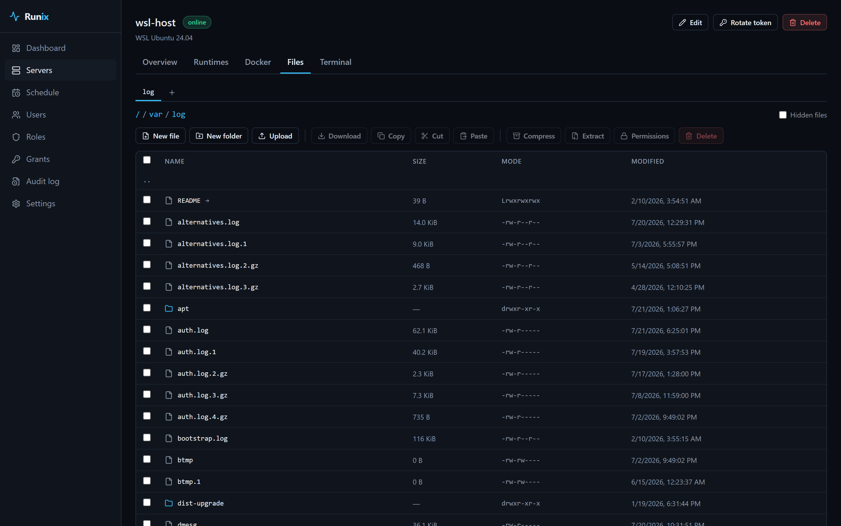Toggle the Hidden files checkbox
This screenshot has width=841, height=526.
click(783, 115)
